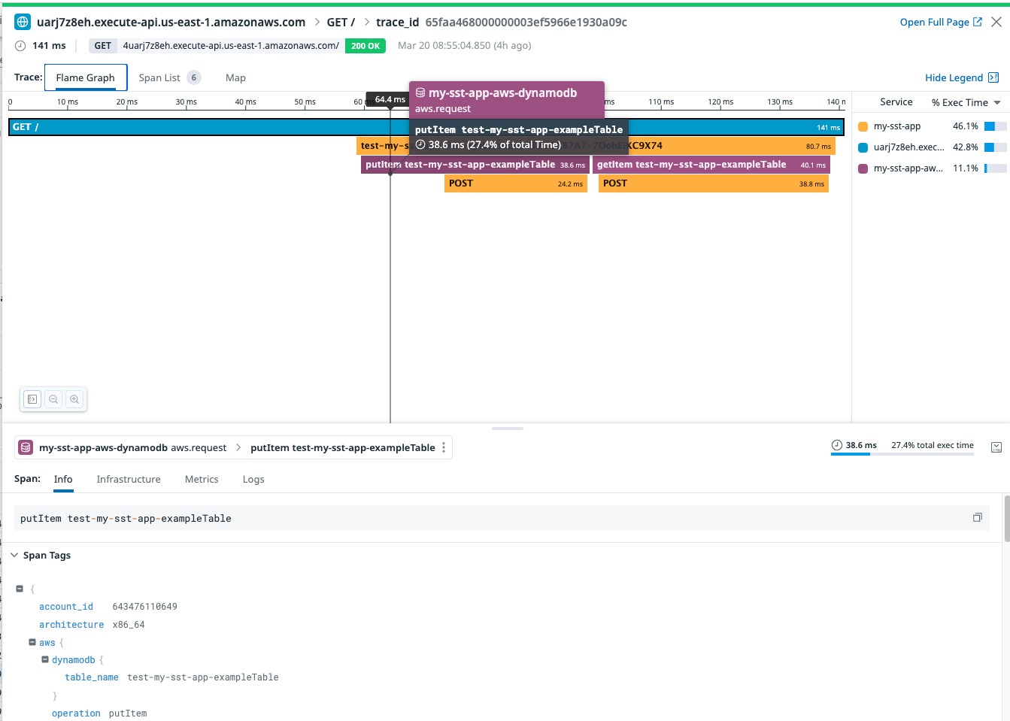This screenshot has width=1010, height=721.
Task: Click the panel resize handle
Action: tap(508, 428)
